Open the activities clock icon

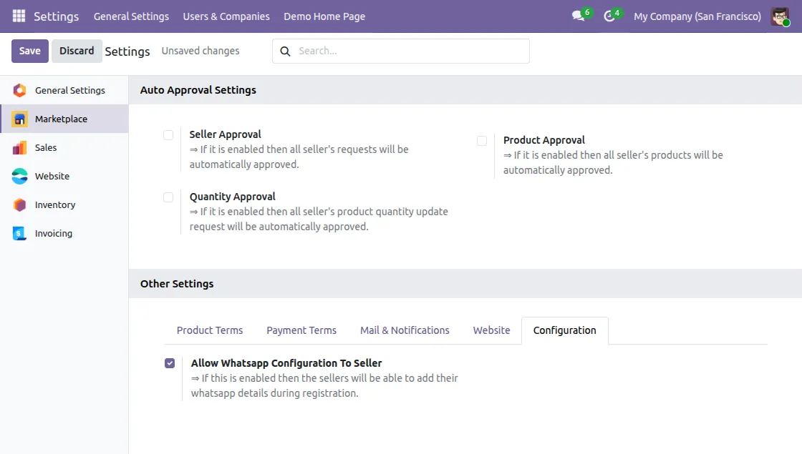[609, 16]
